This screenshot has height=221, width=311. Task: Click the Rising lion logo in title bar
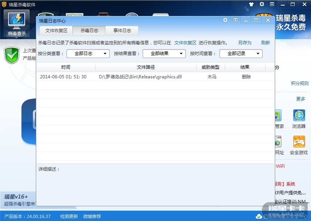(4, 4)
